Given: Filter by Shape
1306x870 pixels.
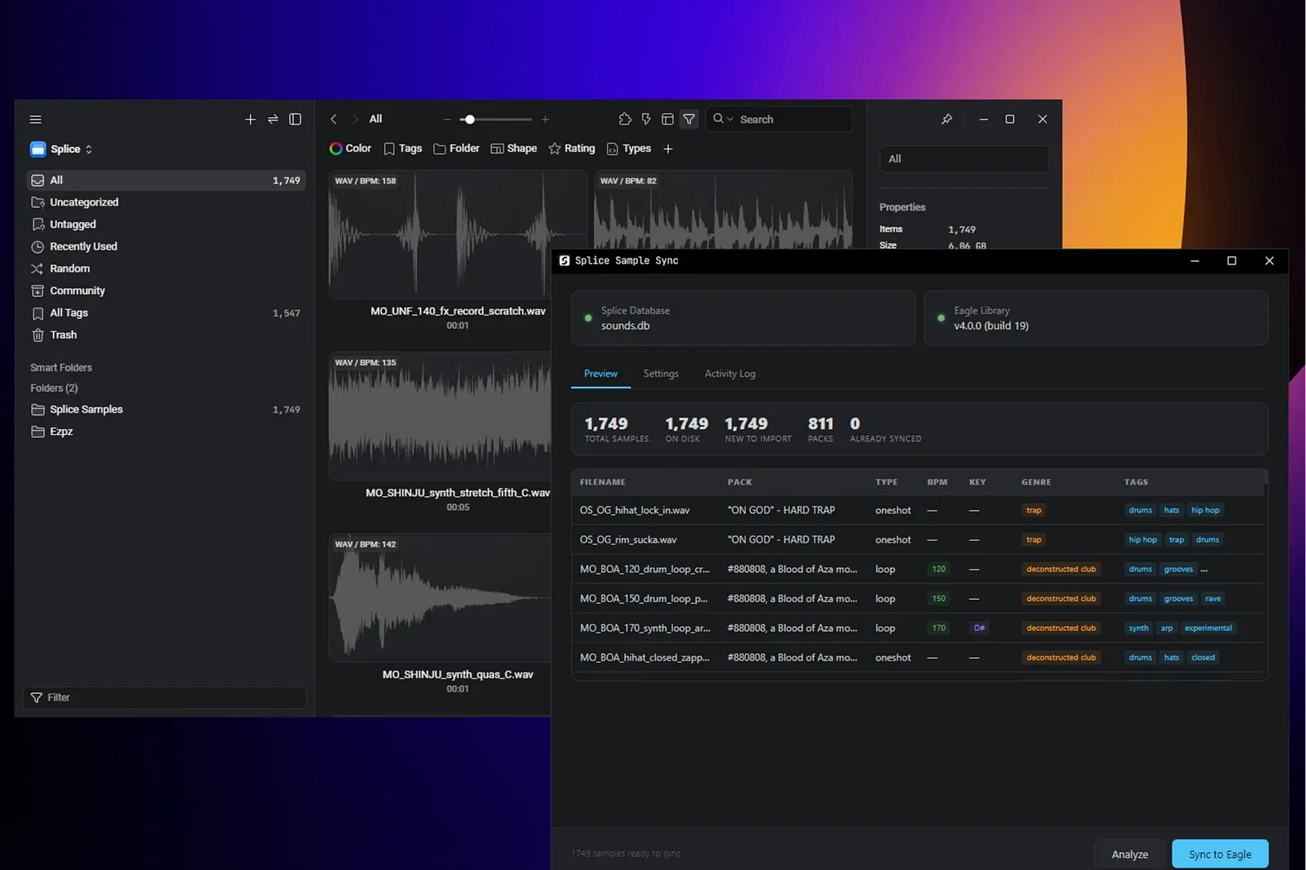Looking at the screenshot, I should pos(514,148).
